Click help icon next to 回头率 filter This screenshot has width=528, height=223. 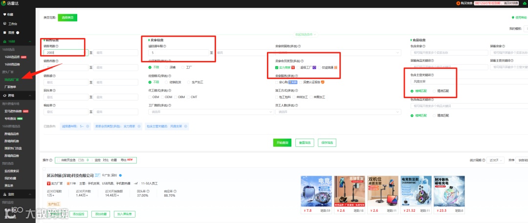54,90
